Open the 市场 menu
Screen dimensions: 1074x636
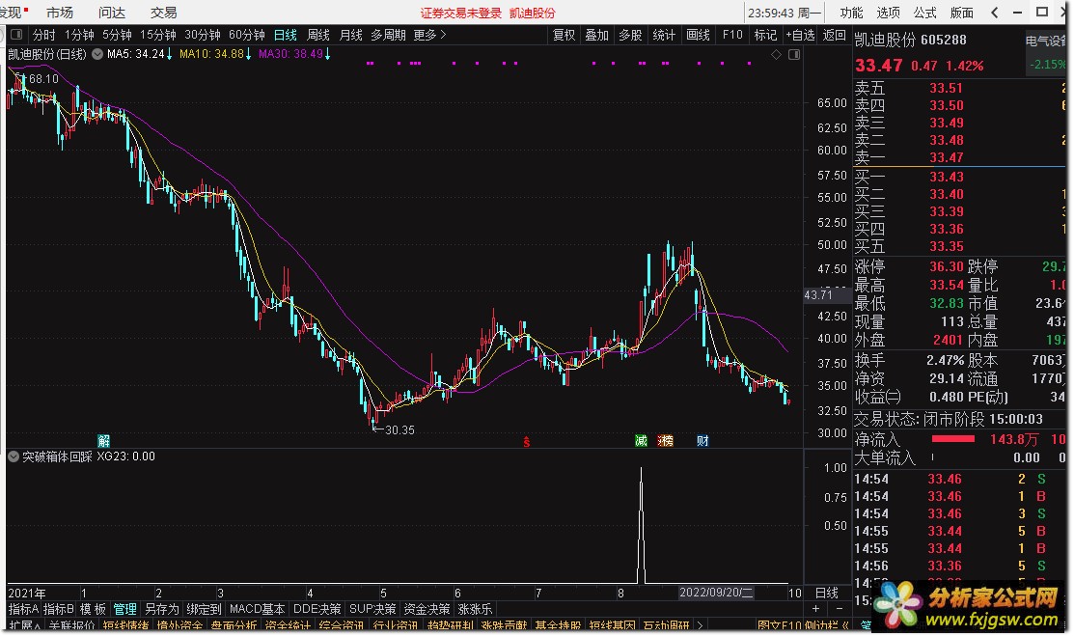[x=60, y=13]
